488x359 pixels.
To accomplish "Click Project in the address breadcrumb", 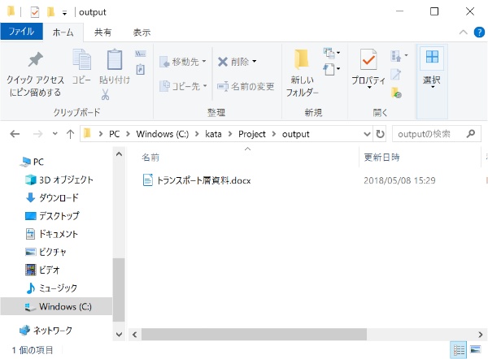I will (252, 134).
